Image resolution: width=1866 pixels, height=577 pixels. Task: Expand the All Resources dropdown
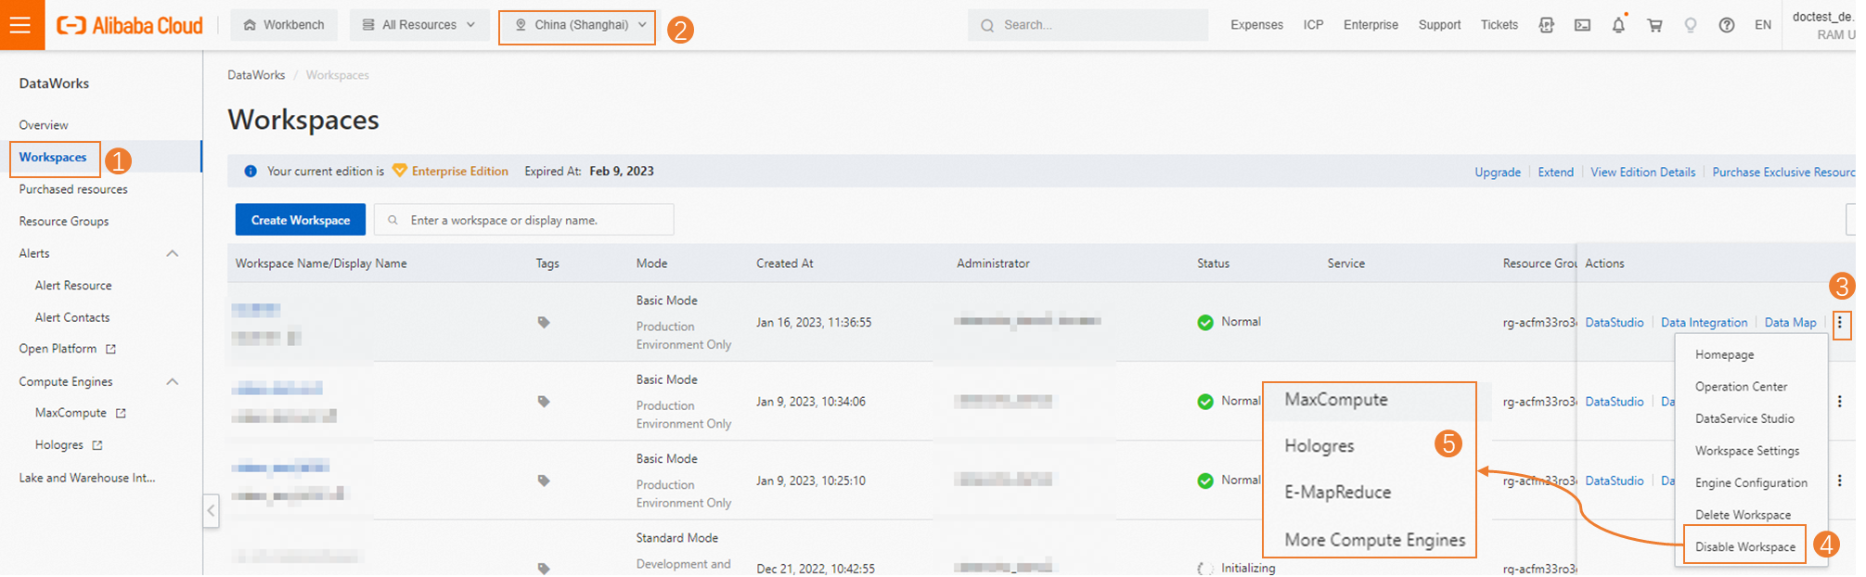(x=418, y=25)
